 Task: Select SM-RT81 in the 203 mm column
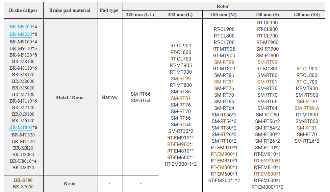[181, 98]
